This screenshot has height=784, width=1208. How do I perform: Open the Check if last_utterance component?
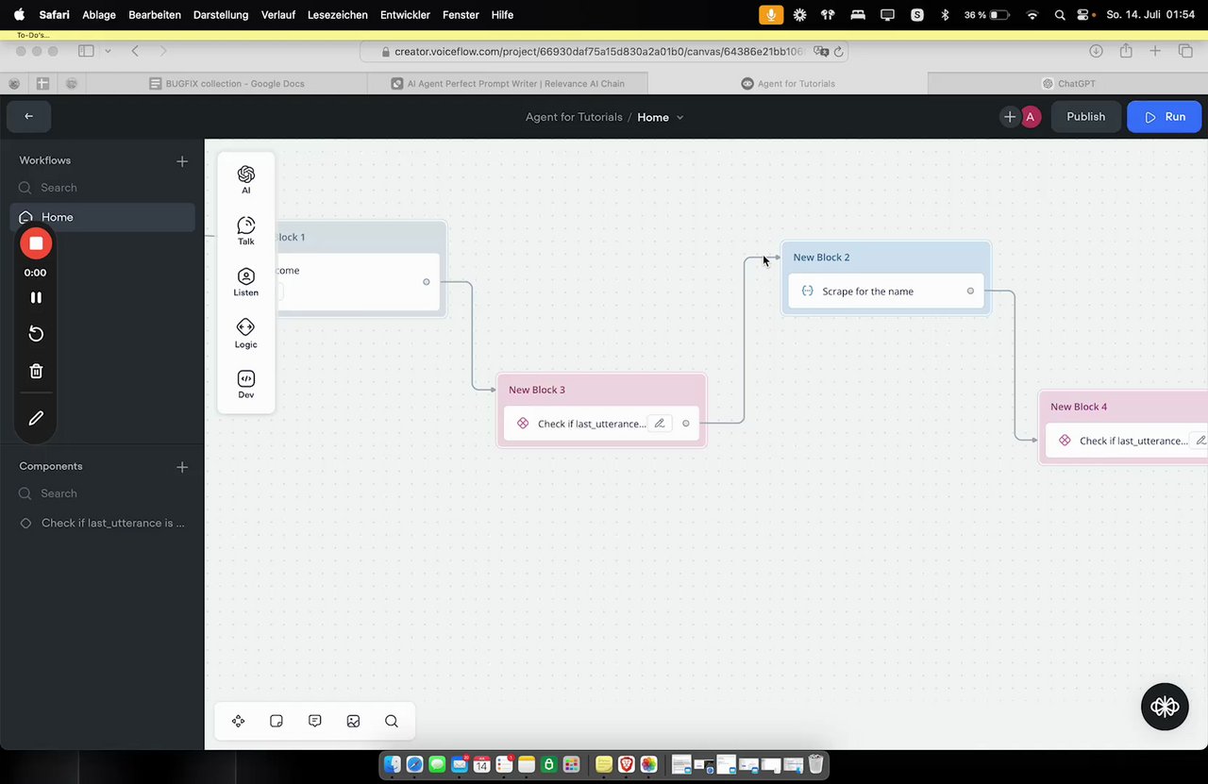pyautogui.click(x=102, y=523)
